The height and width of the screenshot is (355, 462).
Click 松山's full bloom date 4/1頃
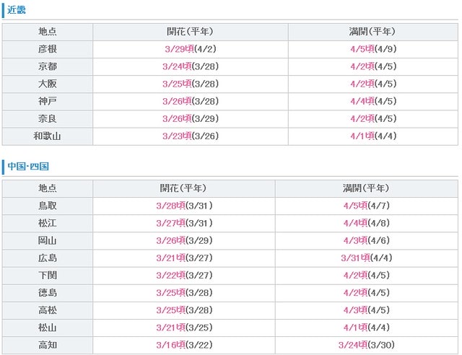tap(354, 327)
